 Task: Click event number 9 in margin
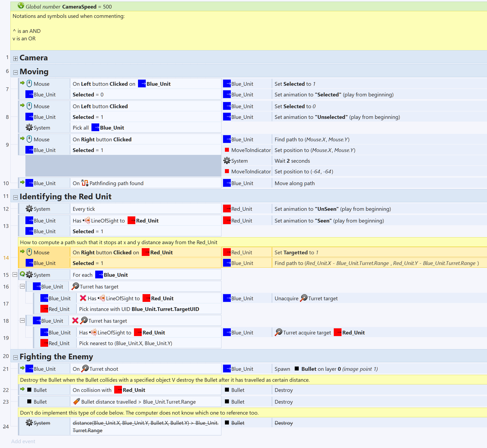pyautogui.click(x=7, y=145)
